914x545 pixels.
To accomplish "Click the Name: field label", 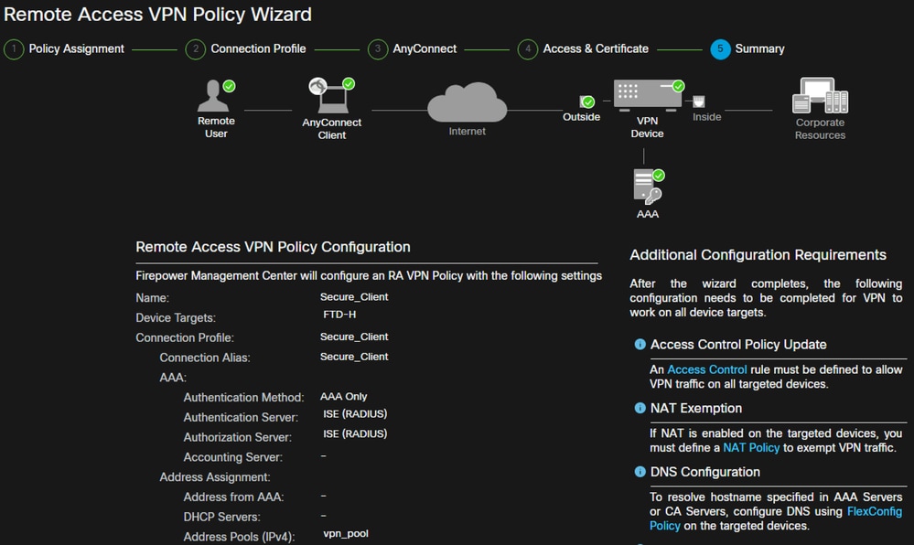I will pyautogui.click(x=152, y=298).
